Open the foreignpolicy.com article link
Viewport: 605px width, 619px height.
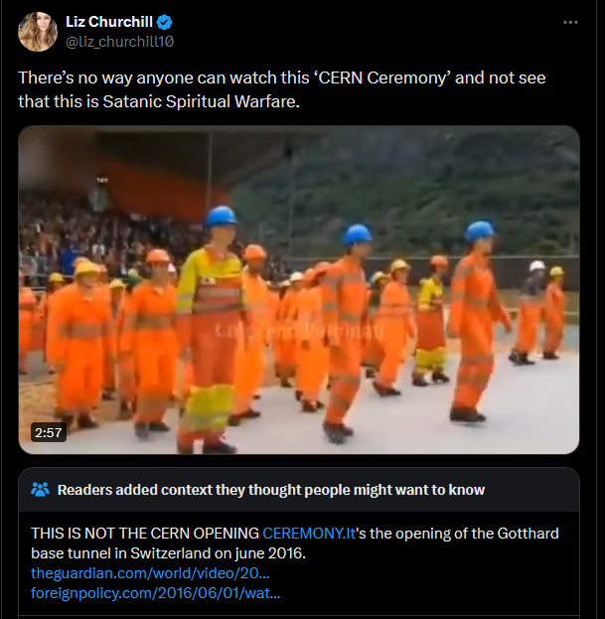[156, 593]
